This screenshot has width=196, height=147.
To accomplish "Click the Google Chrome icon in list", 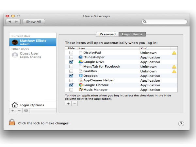I will 81,85.
